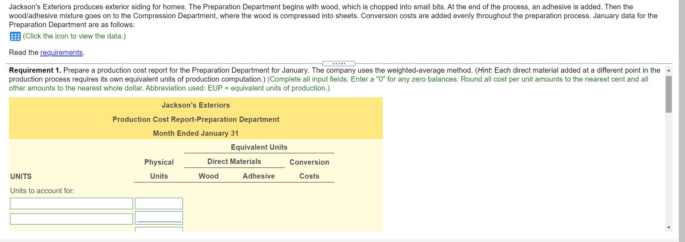Click the 'Wood' column header
This screenshot has width=685, height=242.
pos(209,176)
